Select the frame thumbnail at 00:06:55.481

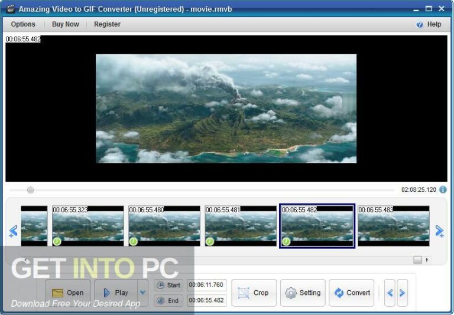(241, 226)
